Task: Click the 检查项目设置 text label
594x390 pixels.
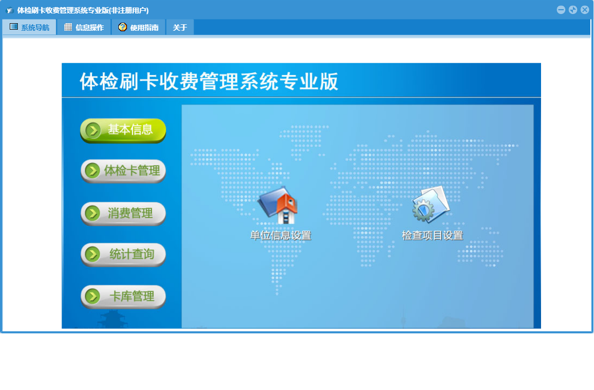Action: click(x=432, y=236)
